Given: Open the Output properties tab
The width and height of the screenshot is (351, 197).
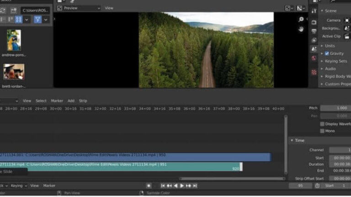Looking at the screenshot, I should tap(314, 31).
